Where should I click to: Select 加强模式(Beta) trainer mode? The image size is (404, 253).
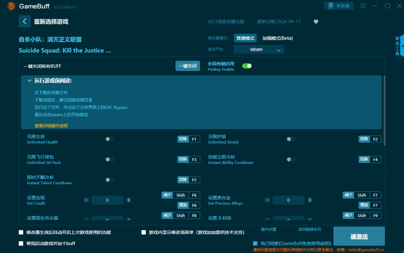click(277, 38)
